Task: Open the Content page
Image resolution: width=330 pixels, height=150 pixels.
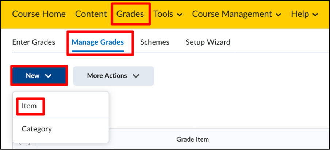Action: (91, 14)
